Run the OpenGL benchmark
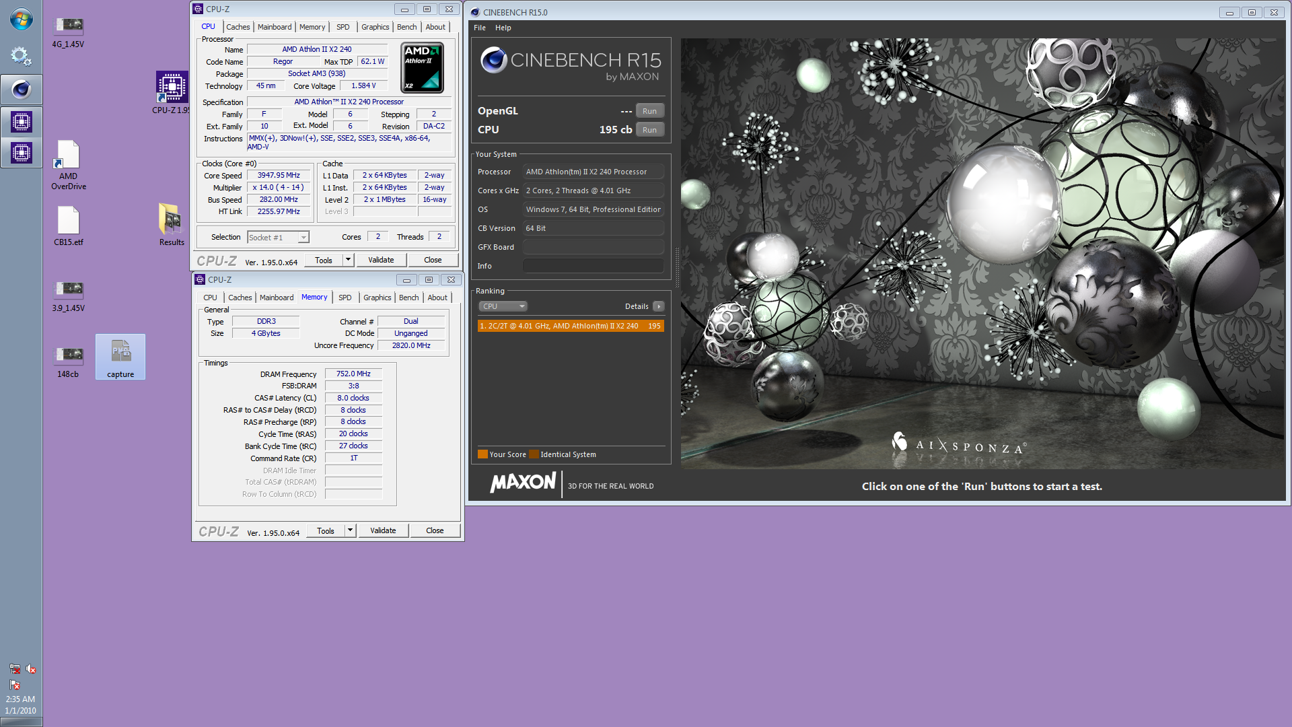1292x727 pixels. (649, 111)
